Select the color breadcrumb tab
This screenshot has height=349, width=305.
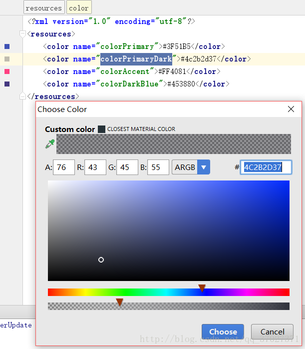coord(79,7)
